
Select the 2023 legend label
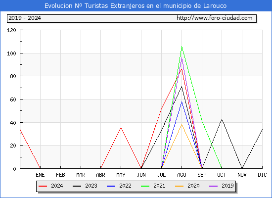(91, 186)
